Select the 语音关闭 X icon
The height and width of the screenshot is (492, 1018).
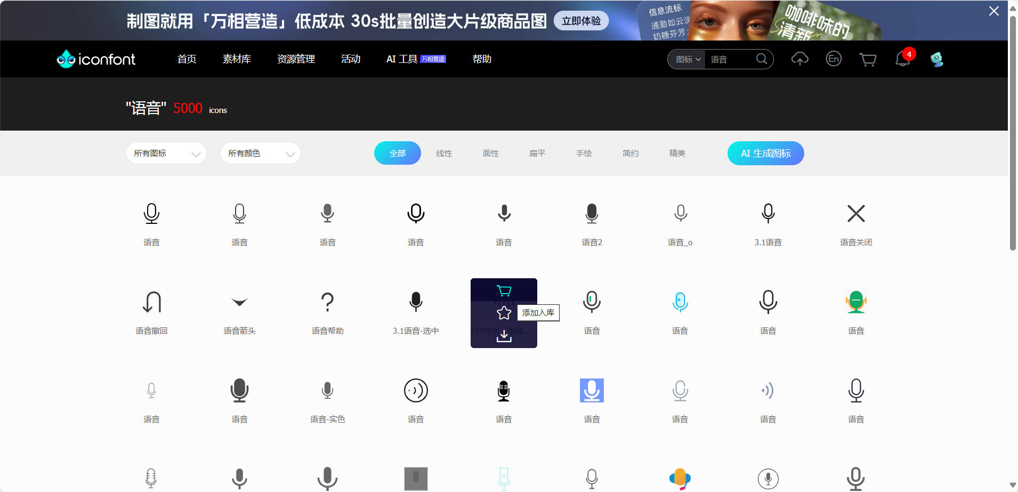pyautogui.click(x=856, y=214)
